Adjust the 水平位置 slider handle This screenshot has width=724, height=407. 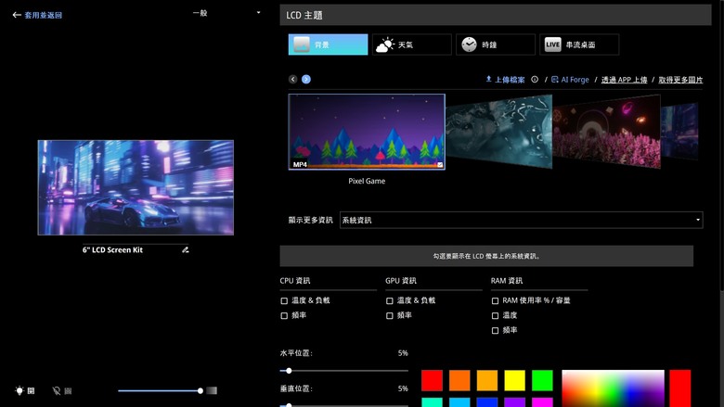tap(289, 371)
